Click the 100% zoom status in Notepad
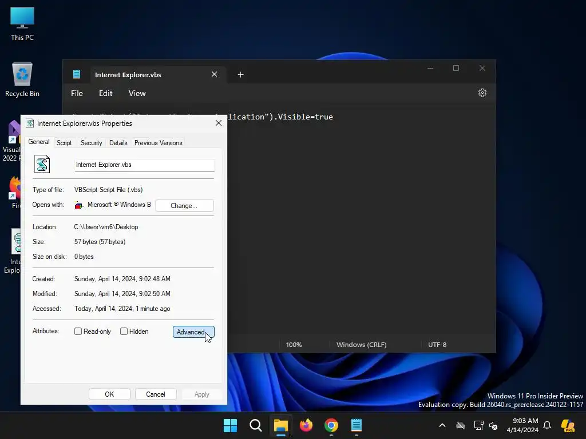 tap(294, 345)
